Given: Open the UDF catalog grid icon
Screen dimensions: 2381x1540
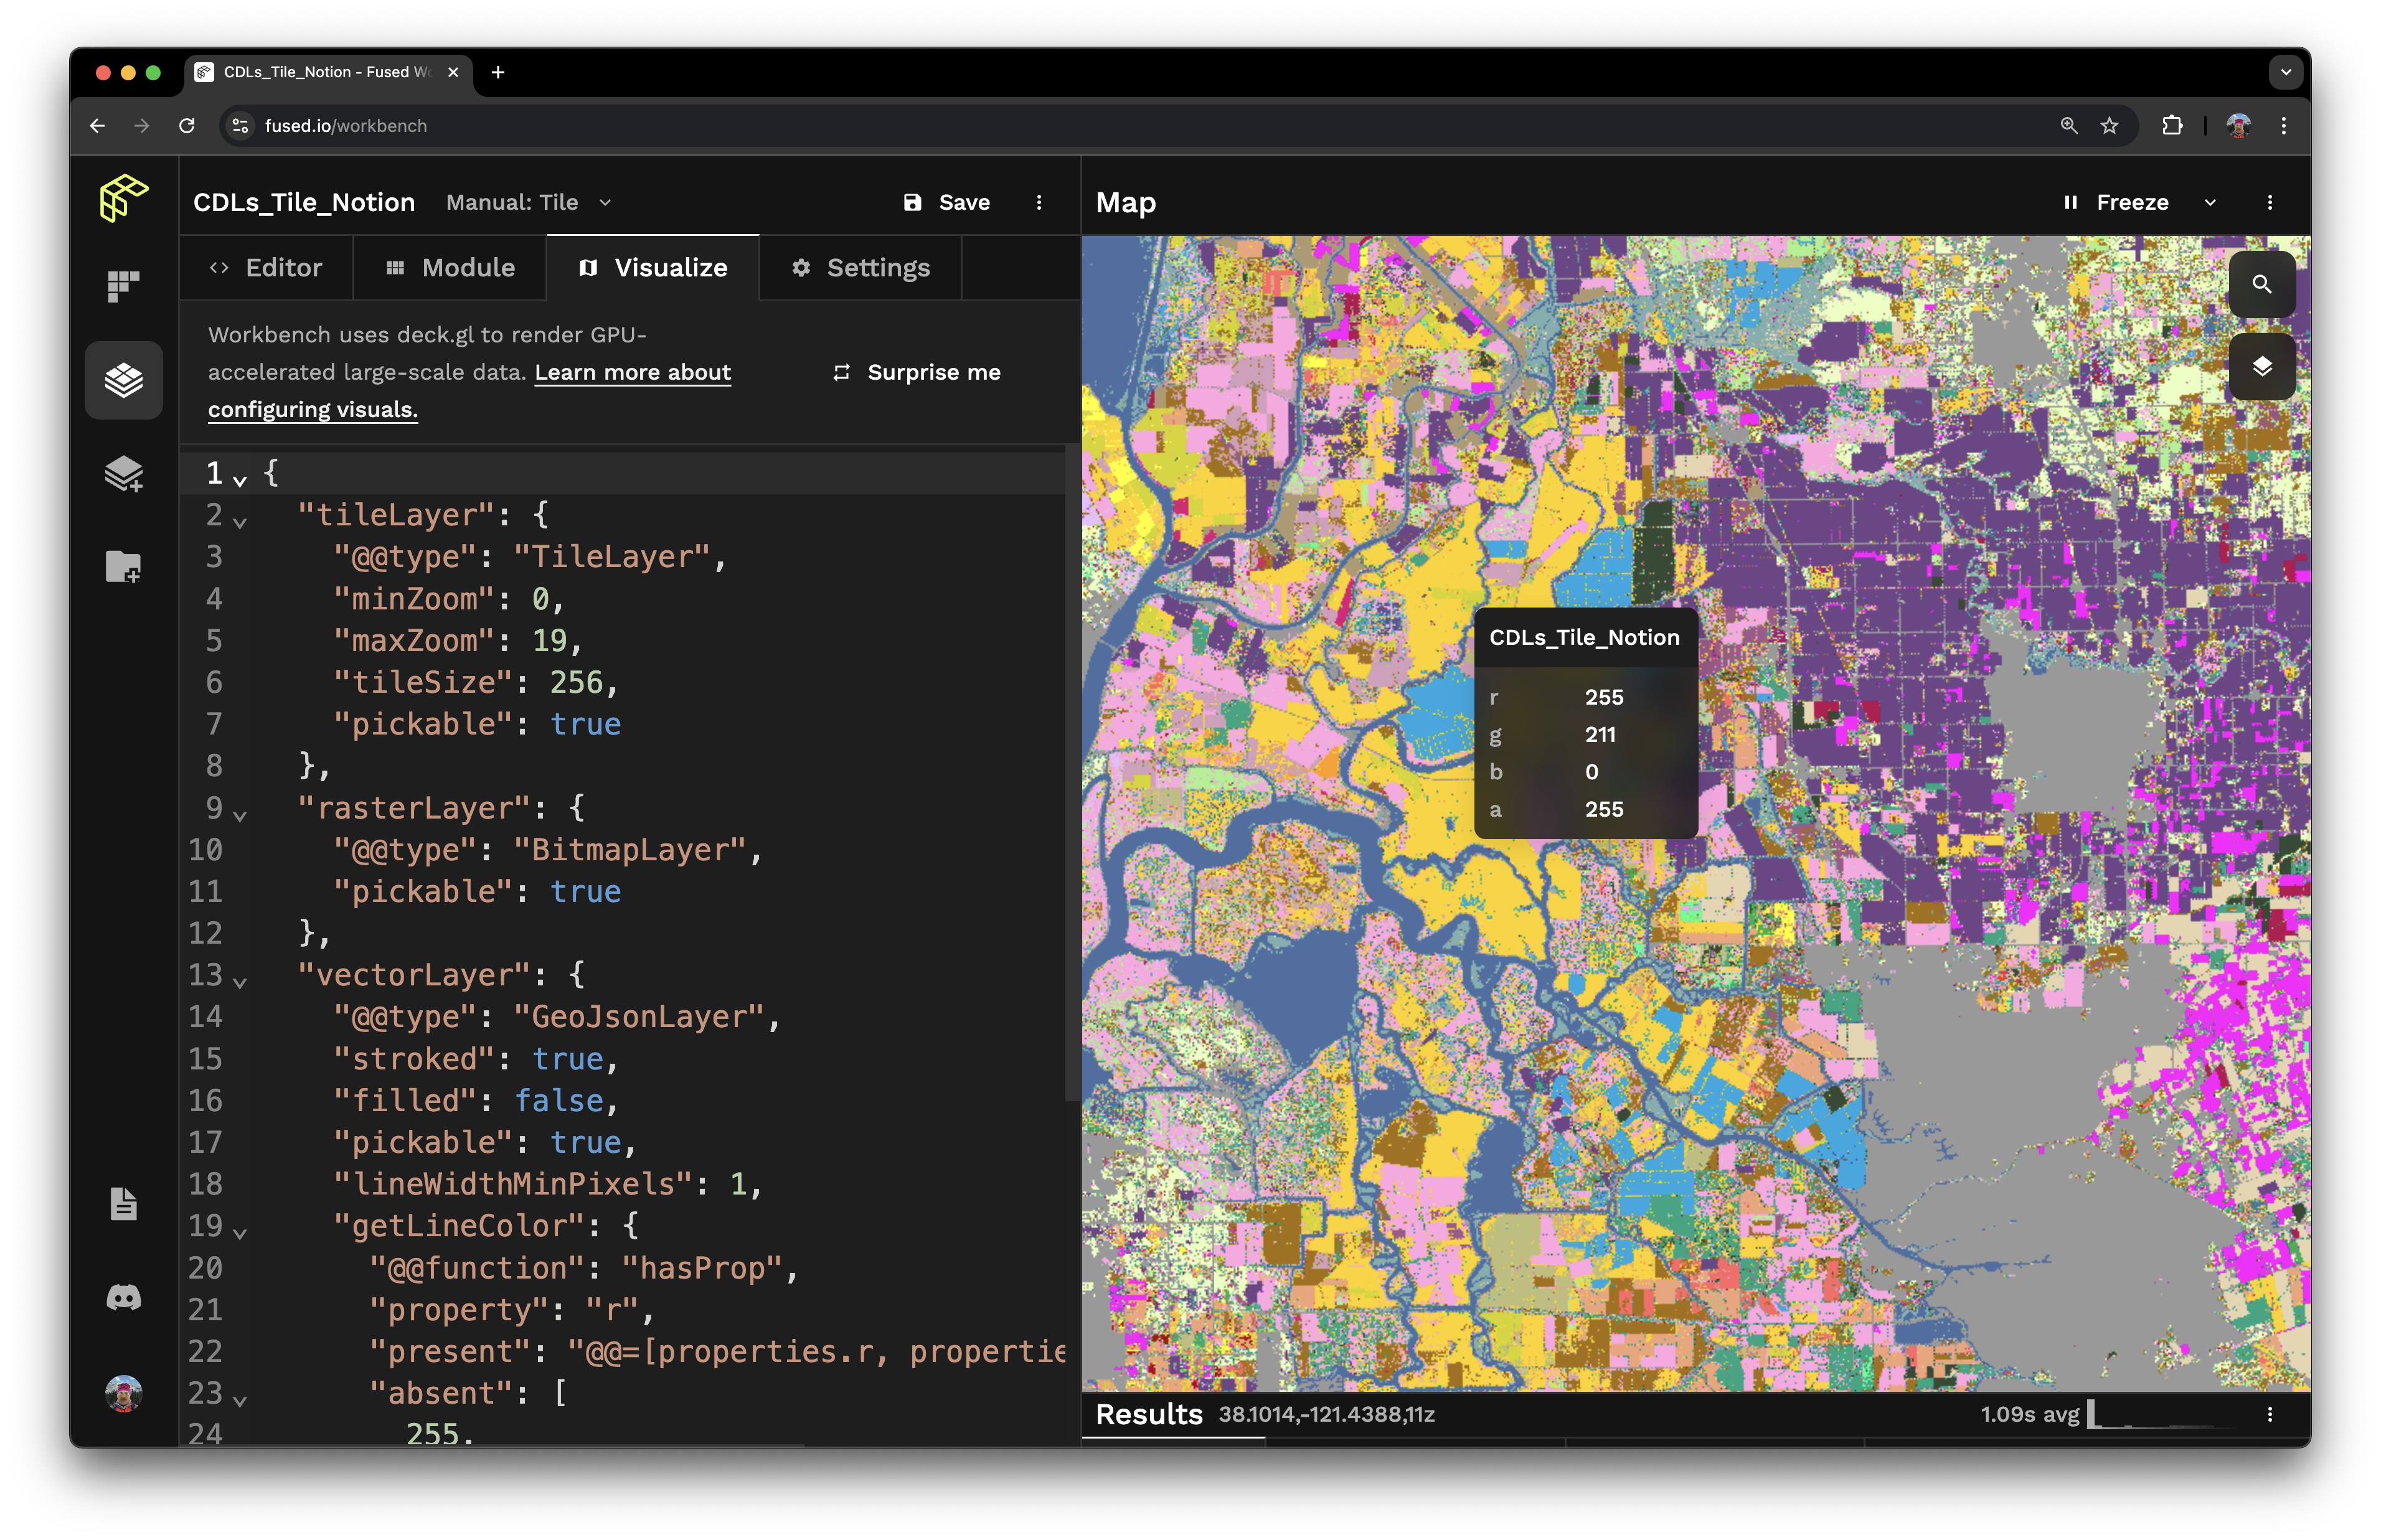Looking at the screenshot, I should [123, 287].
